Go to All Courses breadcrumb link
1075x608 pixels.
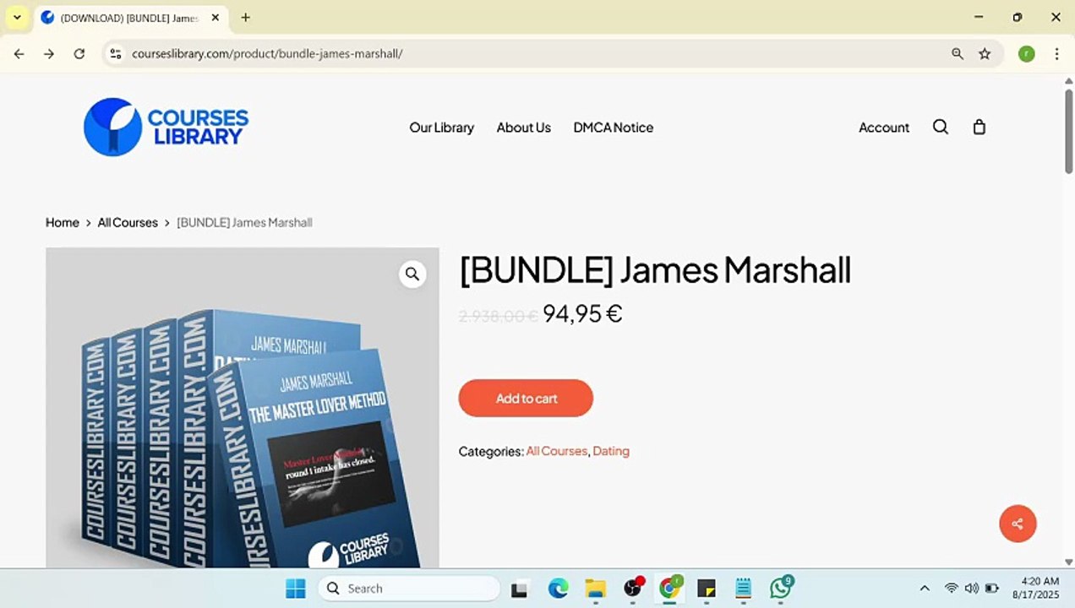(x=128, y=223)
